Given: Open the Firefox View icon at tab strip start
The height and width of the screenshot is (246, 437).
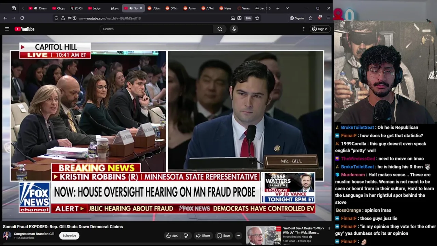Looking at the screenshot, I should coord(14,8).
